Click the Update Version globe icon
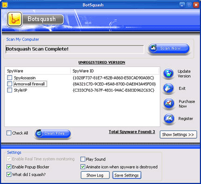Image resolution: width=201 pixels, height=184 pixels. [168, 73]
